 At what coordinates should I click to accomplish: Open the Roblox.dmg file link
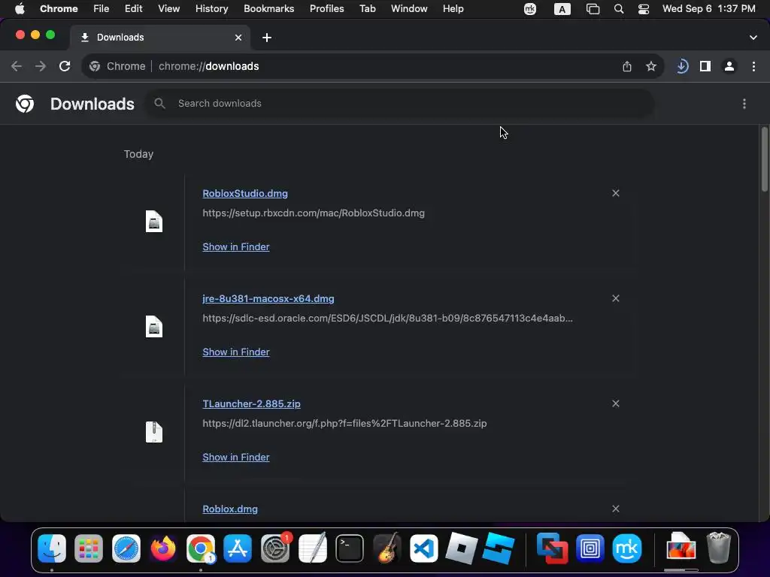230,509
